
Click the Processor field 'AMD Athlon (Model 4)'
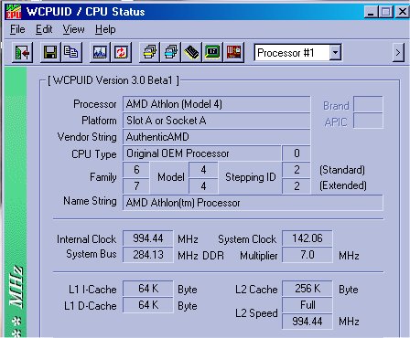click(216, 104)
